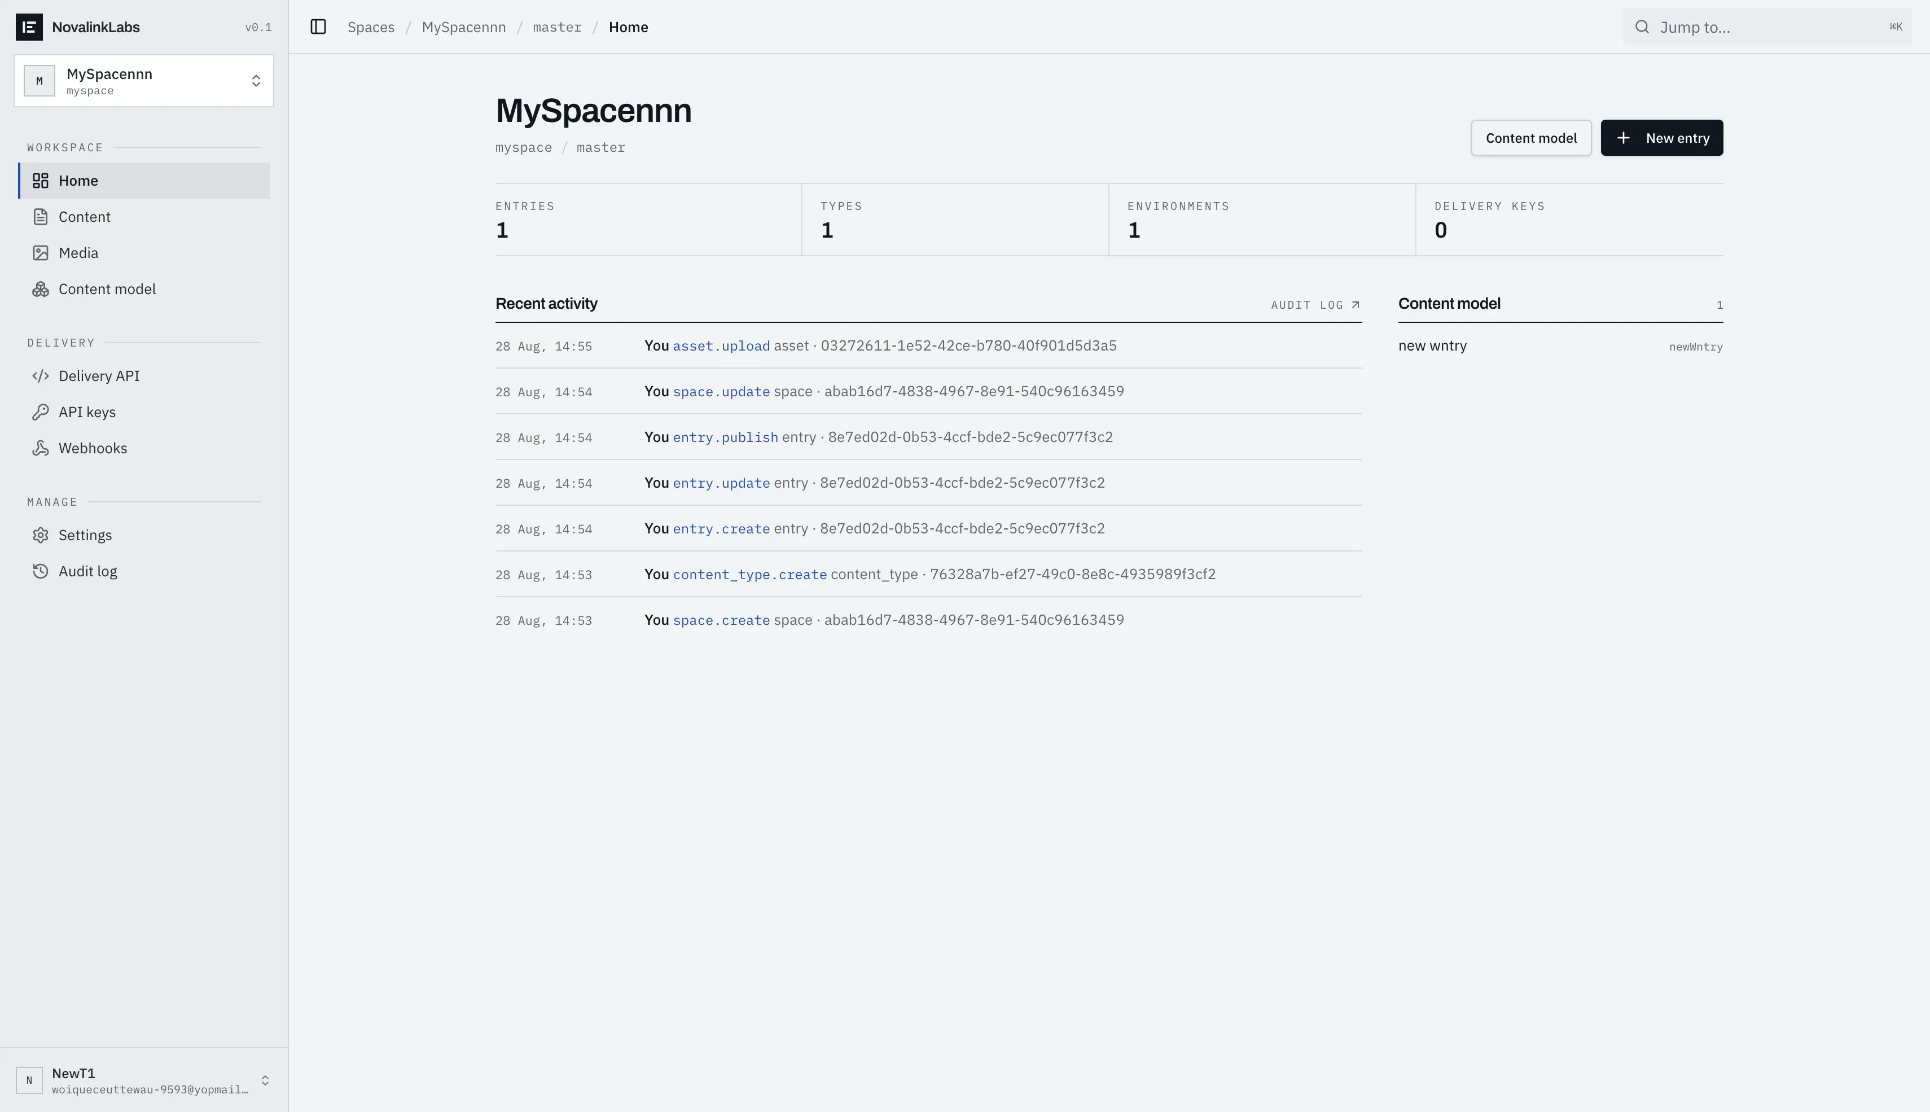
Task: Click the entry.update activity link
Action: [721, 483]
